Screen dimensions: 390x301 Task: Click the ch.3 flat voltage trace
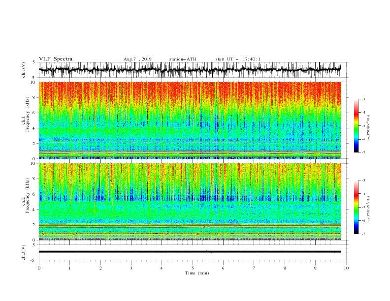point(190,252)
